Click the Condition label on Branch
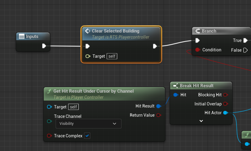251x151 pixels. 212,50
